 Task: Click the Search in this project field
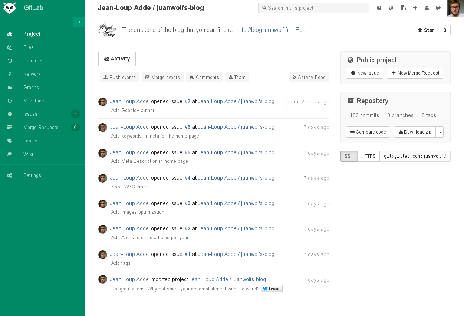tap(314, 8)
